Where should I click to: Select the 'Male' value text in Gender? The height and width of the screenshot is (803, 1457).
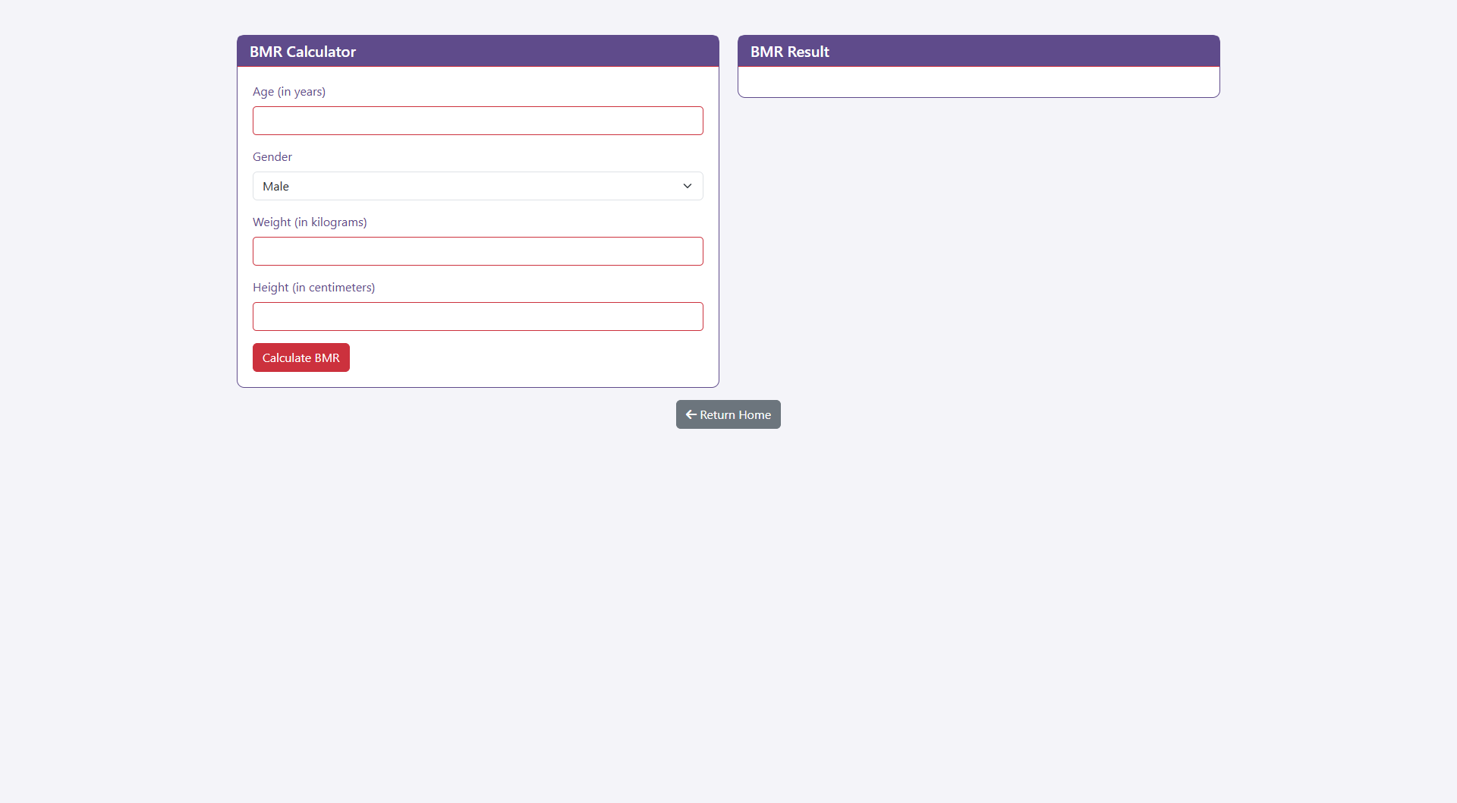[275, 187]
